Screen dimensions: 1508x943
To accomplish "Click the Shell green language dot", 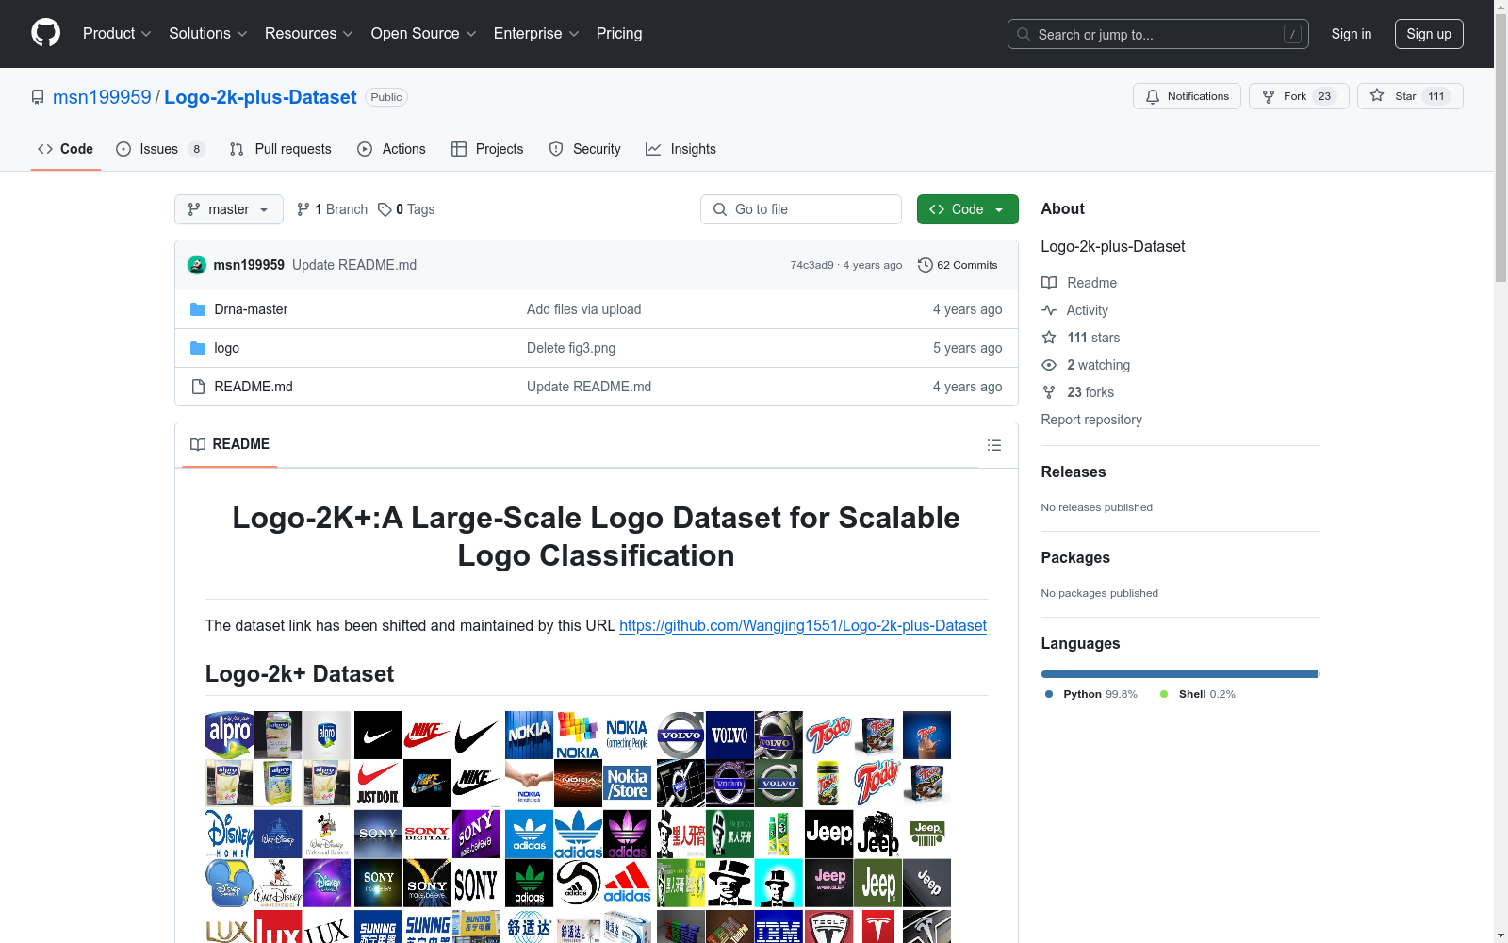I will point(1164,694).
